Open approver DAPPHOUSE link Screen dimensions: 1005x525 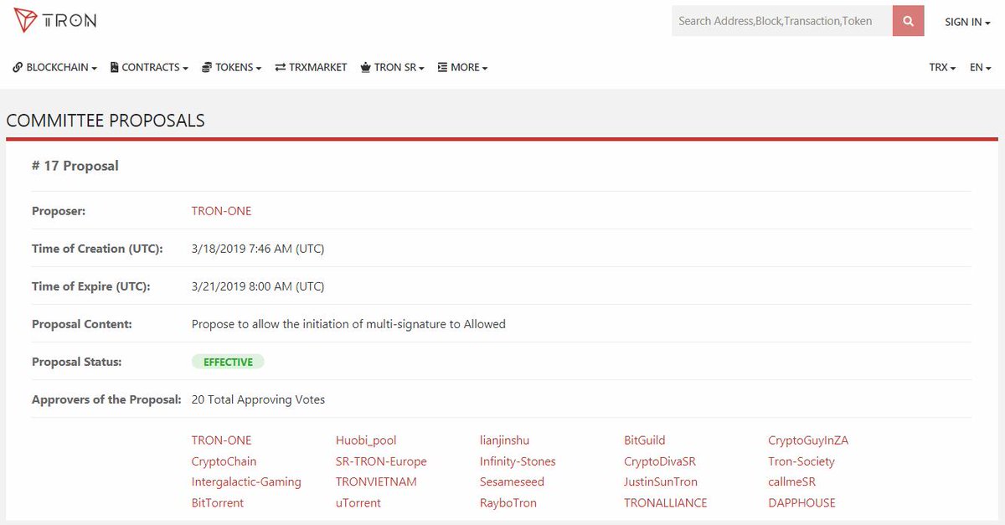(x=801, y=503)
